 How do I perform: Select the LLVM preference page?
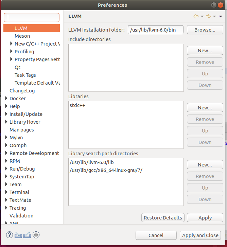[32, 28]
